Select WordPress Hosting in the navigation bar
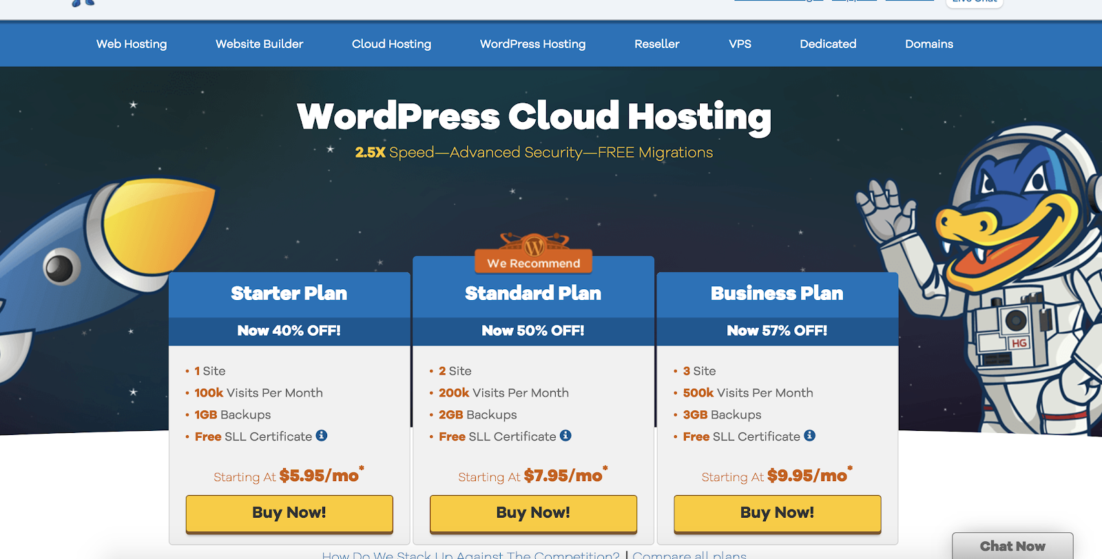The image size is (1102, 559). pos(532,44)
